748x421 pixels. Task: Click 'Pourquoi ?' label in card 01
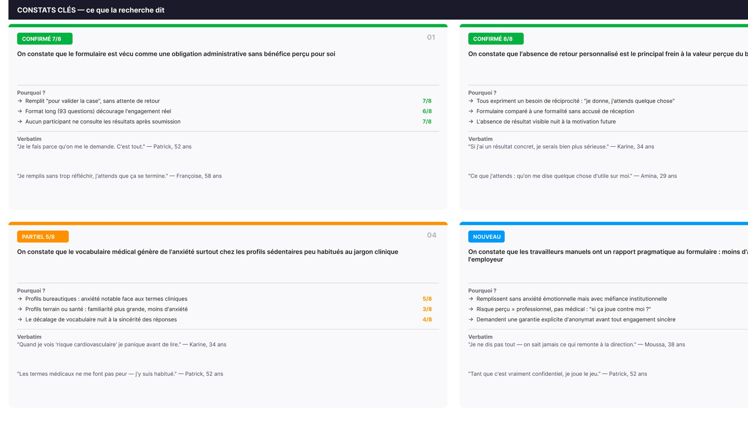pyautogui.click(x=31, y=93)
